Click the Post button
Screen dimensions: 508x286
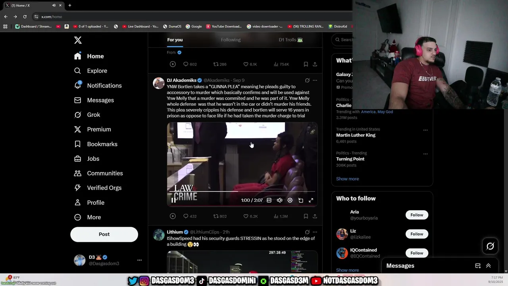coord(104,234)
